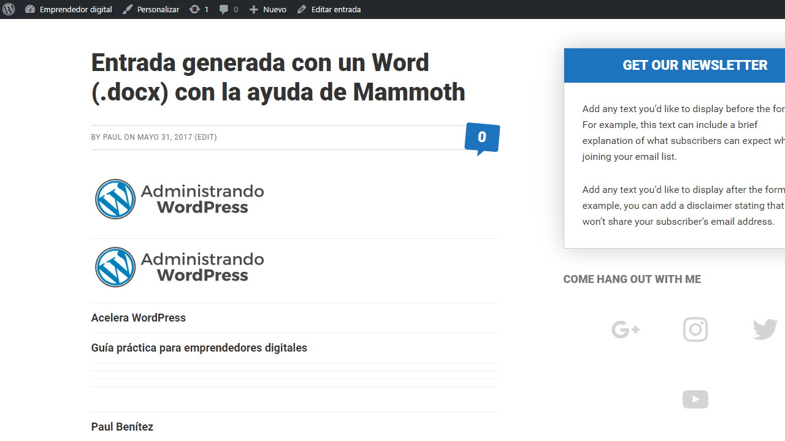
Task: Open the Twitter social icon
Action: pyautogui.click(x=765, y=330)
